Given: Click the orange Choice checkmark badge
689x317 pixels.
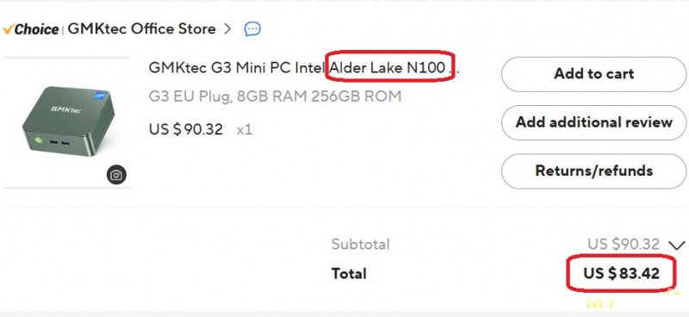Looking at the screenshot, I should point(31,29).
